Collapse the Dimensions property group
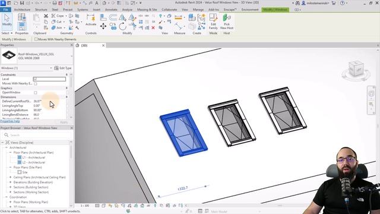This screenshot has height=214, width=380. click(x=67, y=97)
